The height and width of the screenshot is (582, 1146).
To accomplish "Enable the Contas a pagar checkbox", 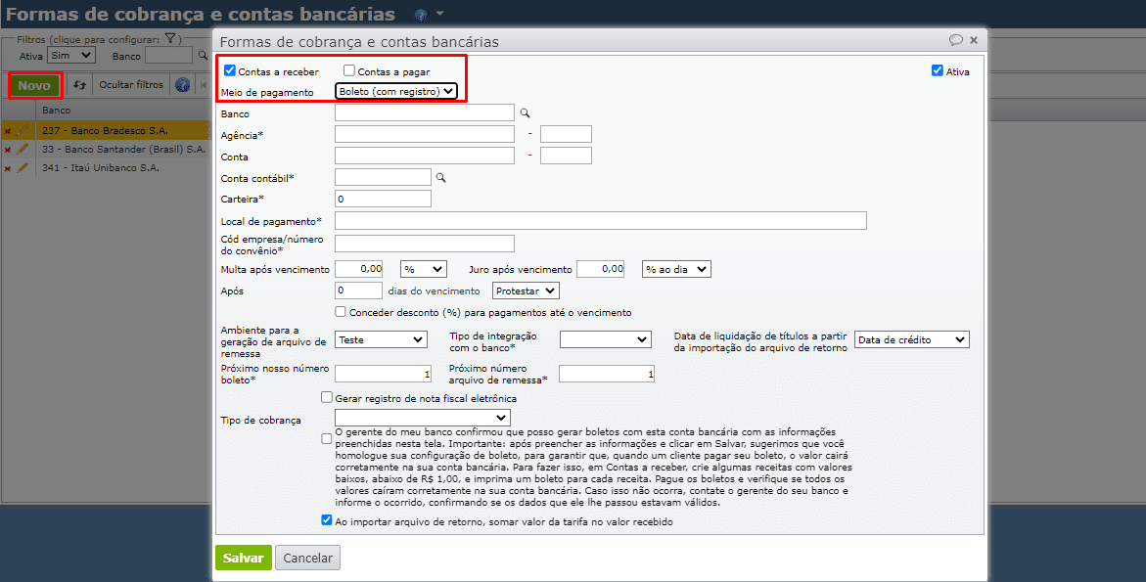I will (x=349, y=70).
